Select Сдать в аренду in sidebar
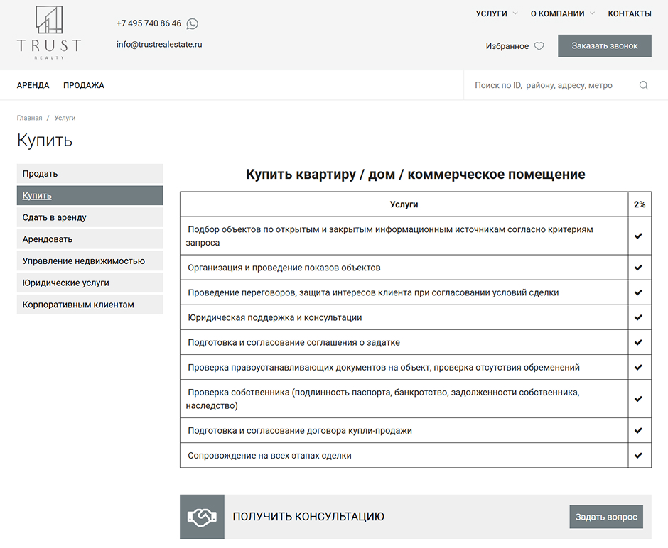The width and height of the screenshot is (668, 548). [90, 217]
